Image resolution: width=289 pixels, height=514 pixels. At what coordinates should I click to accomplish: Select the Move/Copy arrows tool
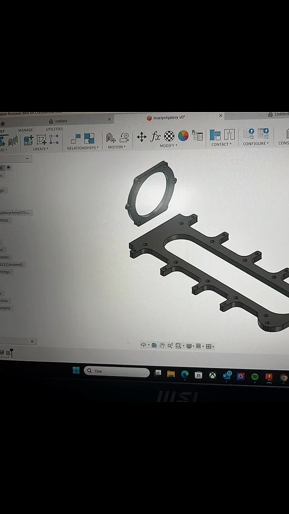click(142, 137)
